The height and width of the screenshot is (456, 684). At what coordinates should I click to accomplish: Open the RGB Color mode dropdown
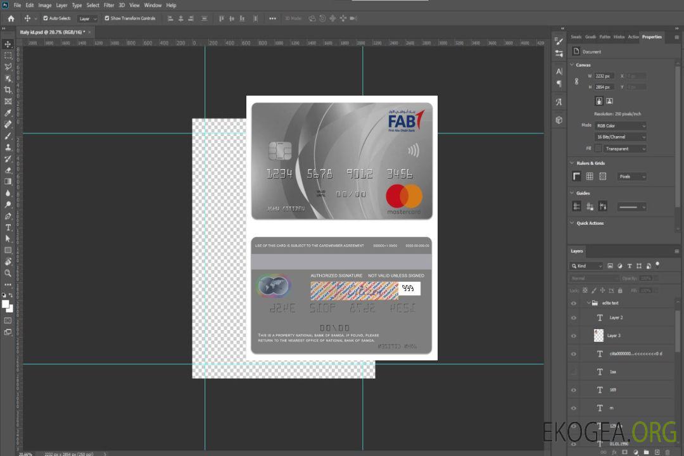pos(620,125)
